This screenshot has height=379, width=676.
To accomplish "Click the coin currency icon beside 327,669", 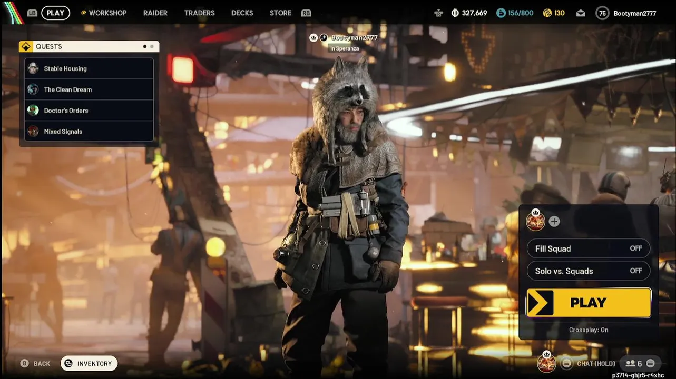I will pyautogui.click(x=455, y=13).
